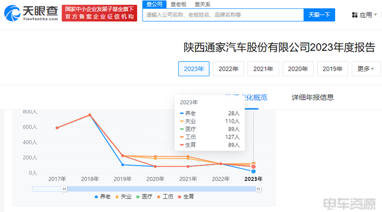Grab the right handle of chart range slider

click(258, 189)
